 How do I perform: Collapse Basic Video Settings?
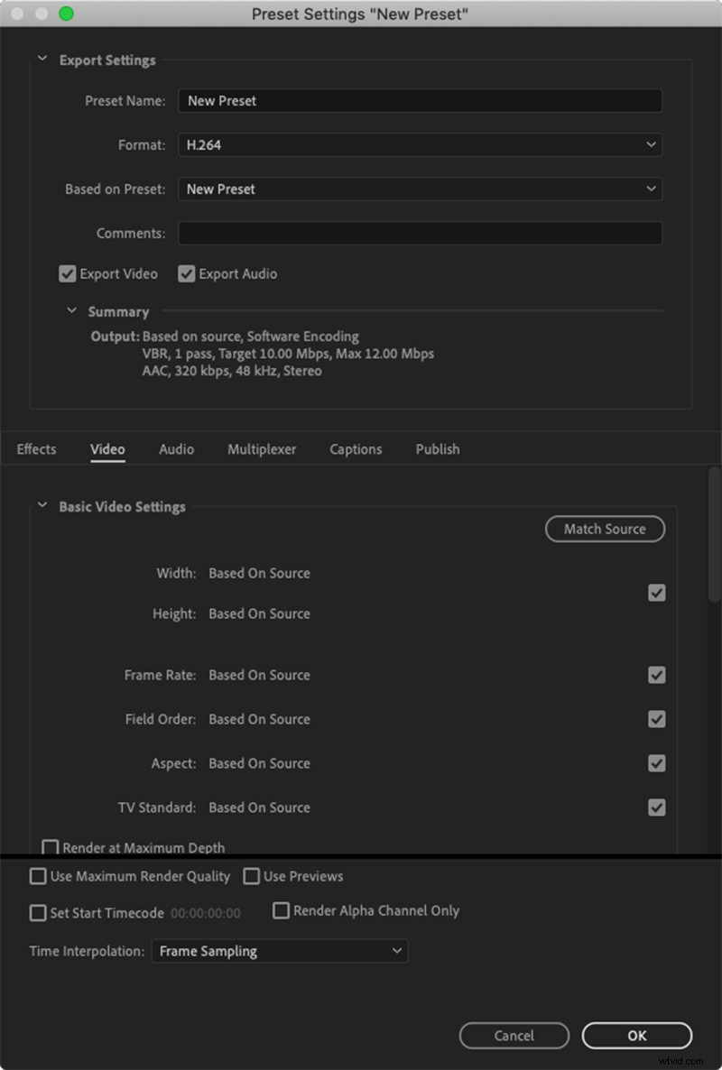[x=42, y=507]
